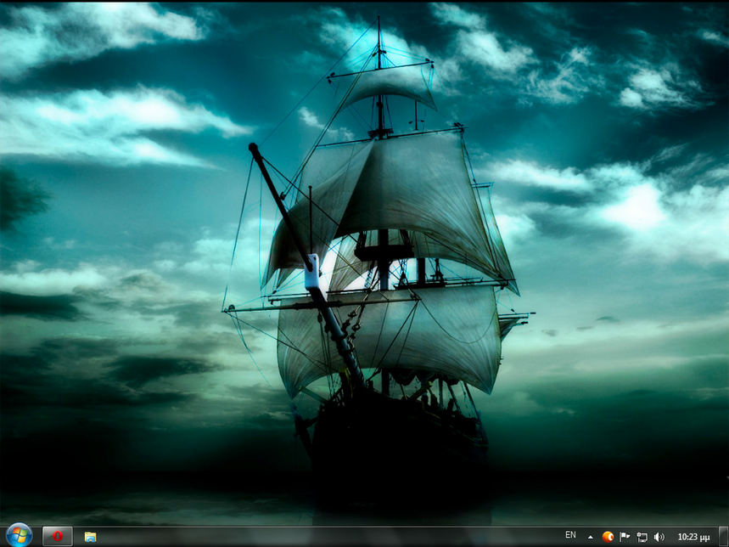729x547 pixels.
Task: Open network connection tray icon
Action: pyautogui.click(x=642, y=537)
